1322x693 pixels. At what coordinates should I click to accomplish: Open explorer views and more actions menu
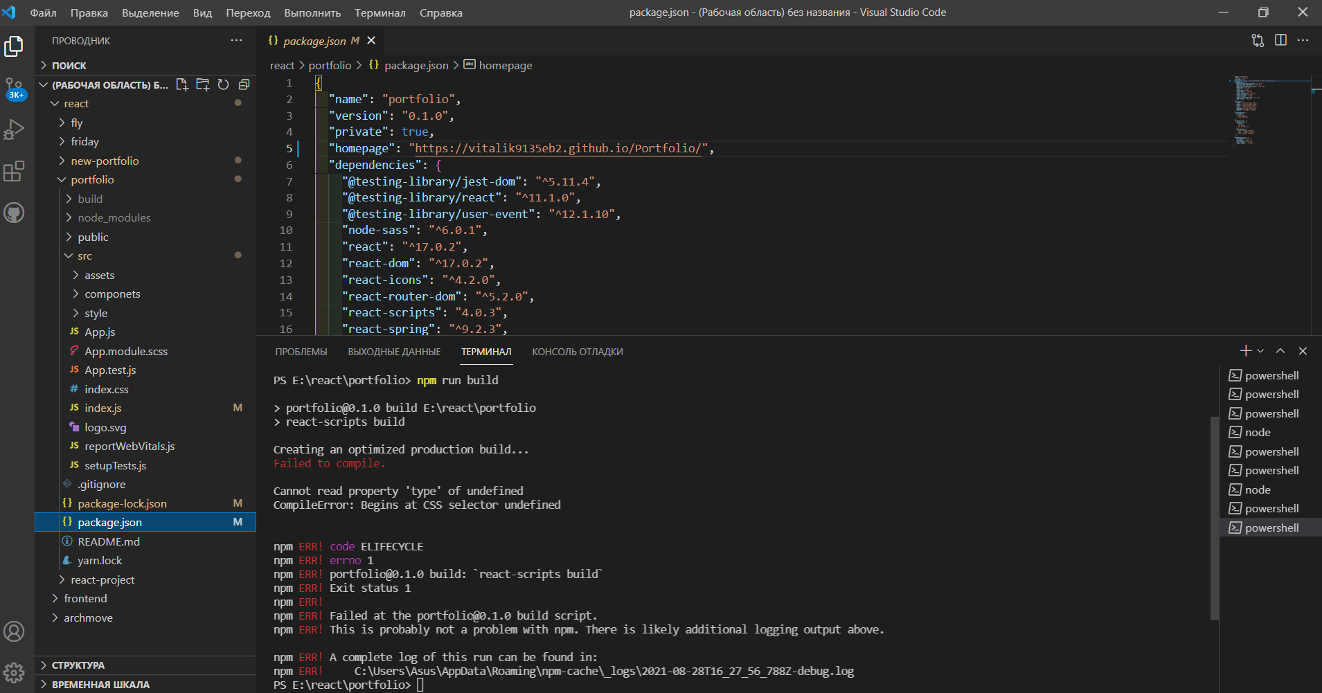click(x=236, y=40)
